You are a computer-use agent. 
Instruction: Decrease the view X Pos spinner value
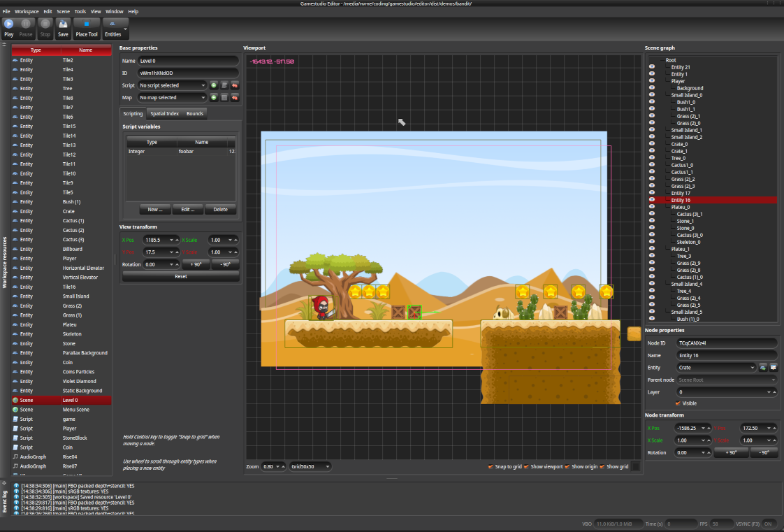(x=171, y=240)
